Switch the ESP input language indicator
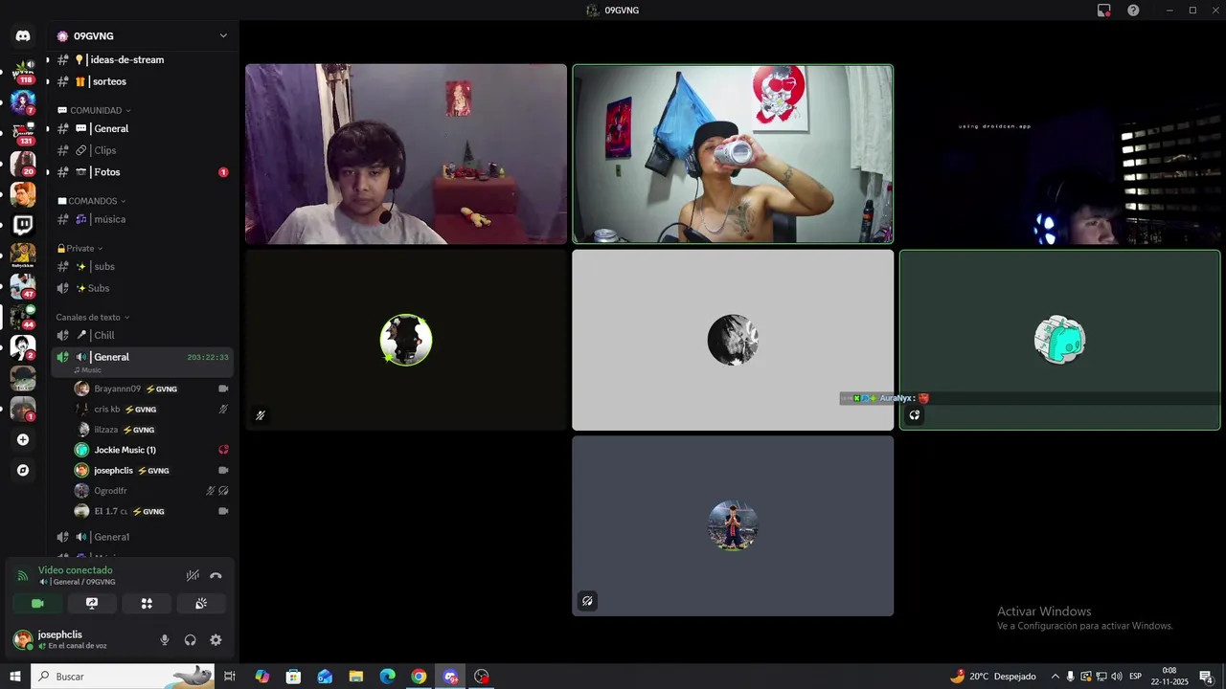Viewport: 1226px width, 689px height. coord(1135,677)
